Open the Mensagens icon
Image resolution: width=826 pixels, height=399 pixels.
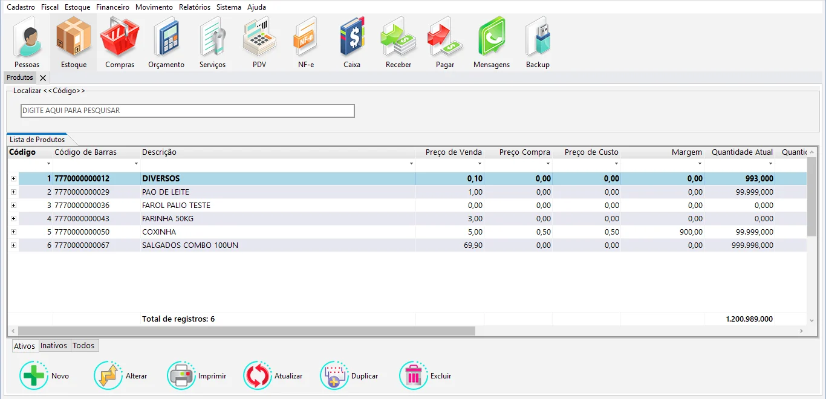pos(492,43)
